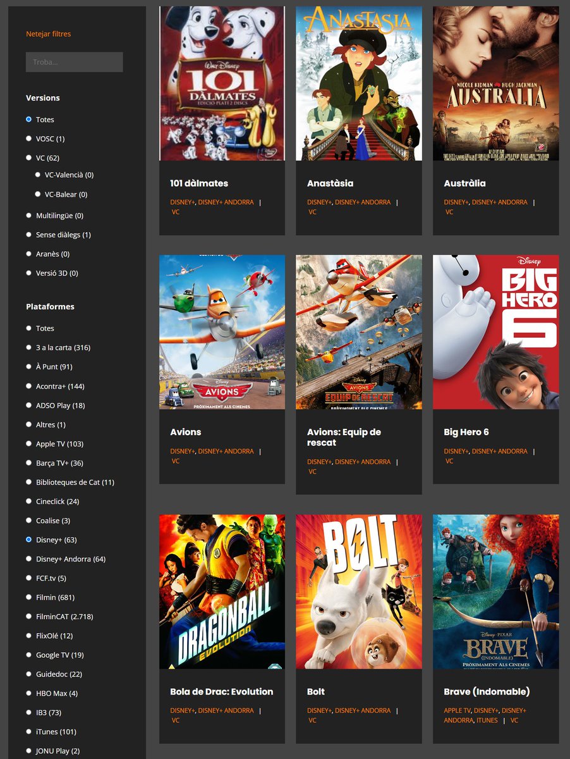Open the Bolt movie poster
570x759 pixels.
pyautogui.click(x=359, y=591)
